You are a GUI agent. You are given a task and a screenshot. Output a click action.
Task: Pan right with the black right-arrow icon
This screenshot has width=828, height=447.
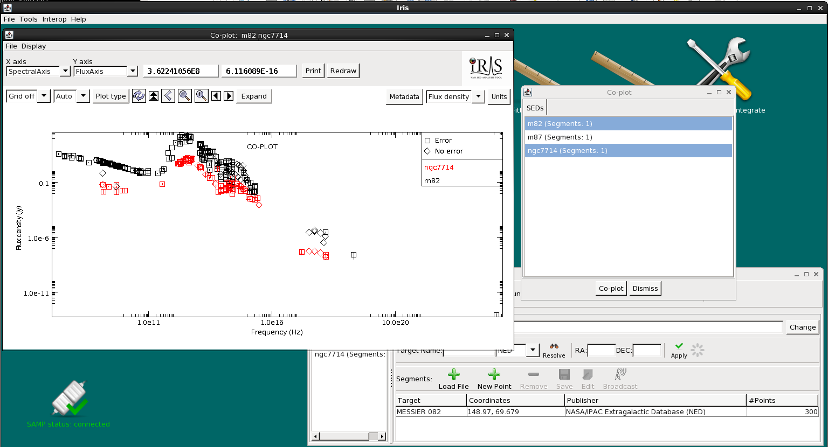click(x=229, y=96)
